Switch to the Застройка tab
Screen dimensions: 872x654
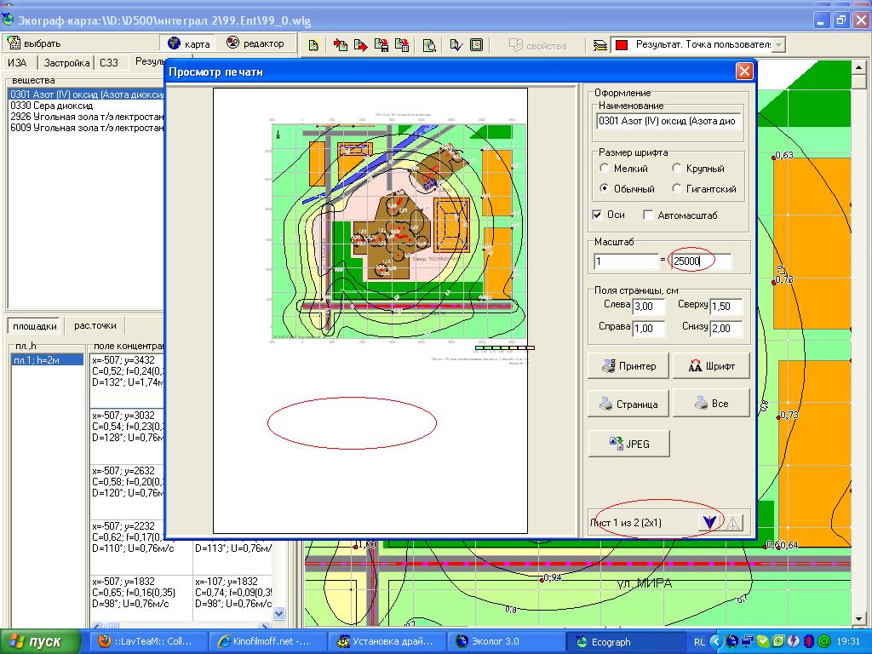pos(66,63)
